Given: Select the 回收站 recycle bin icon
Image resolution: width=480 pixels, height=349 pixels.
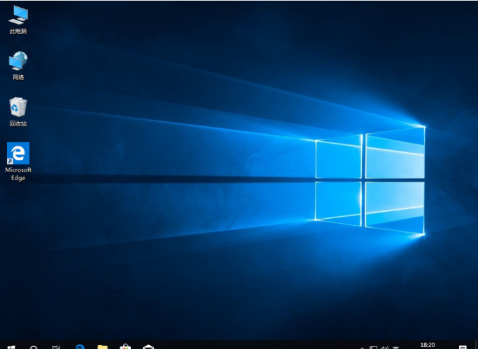Looking at the screenshot, I should pos(18,112).
